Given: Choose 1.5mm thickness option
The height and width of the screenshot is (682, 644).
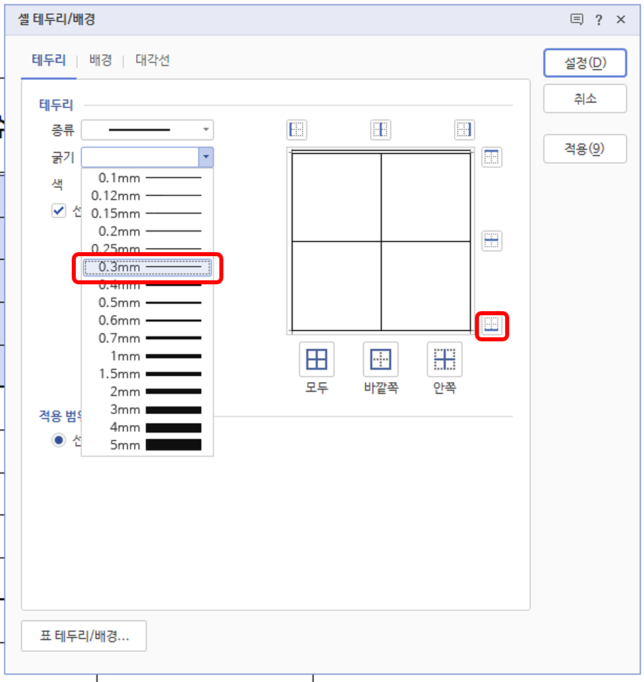Looking at the screenshot, I should (148, 374).
